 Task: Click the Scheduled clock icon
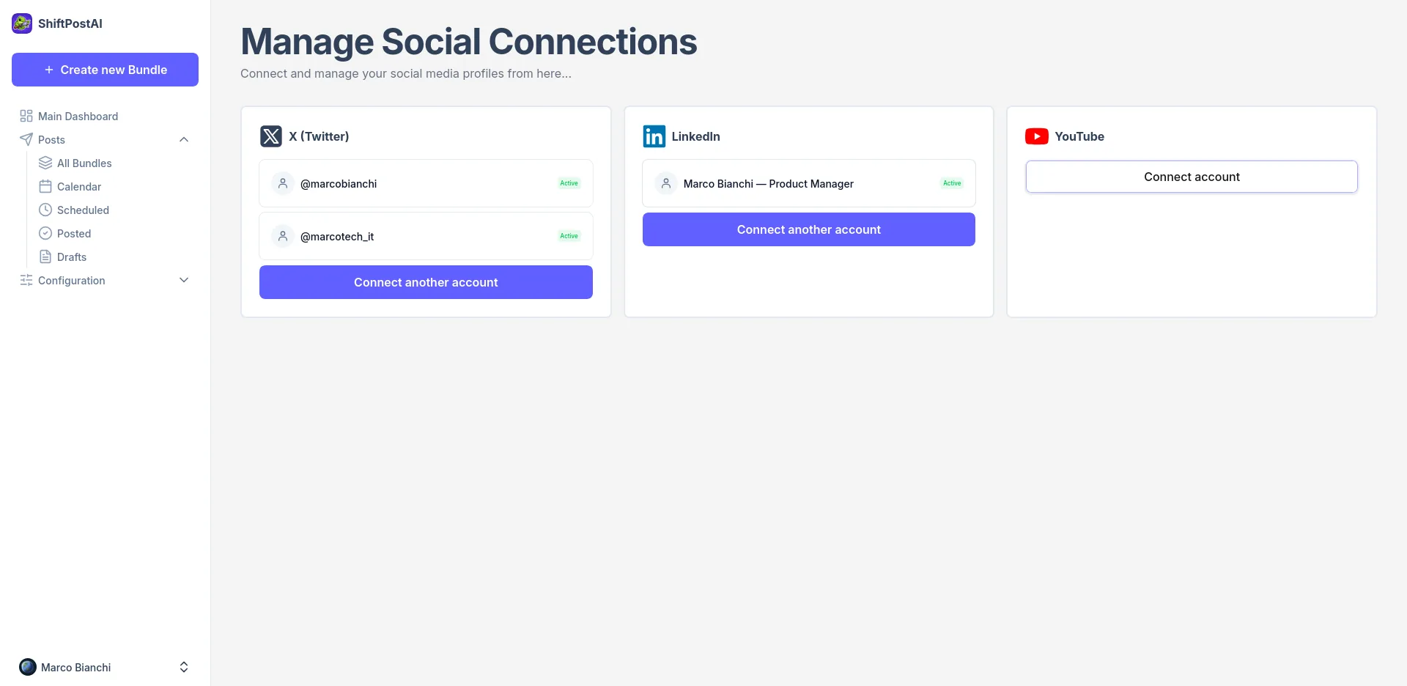point(45,210)
